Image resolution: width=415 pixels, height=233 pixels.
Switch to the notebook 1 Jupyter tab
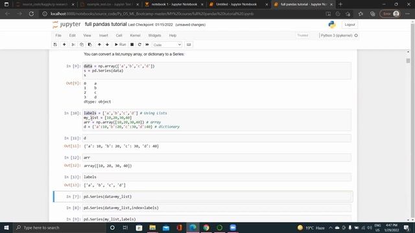174,5
